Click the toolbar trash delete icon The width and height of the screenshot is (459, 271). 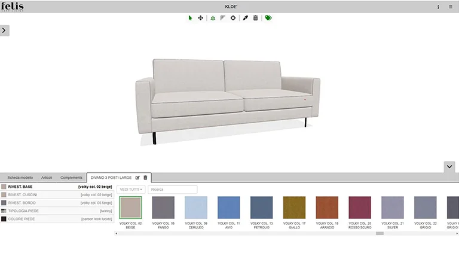pos(256,18)
